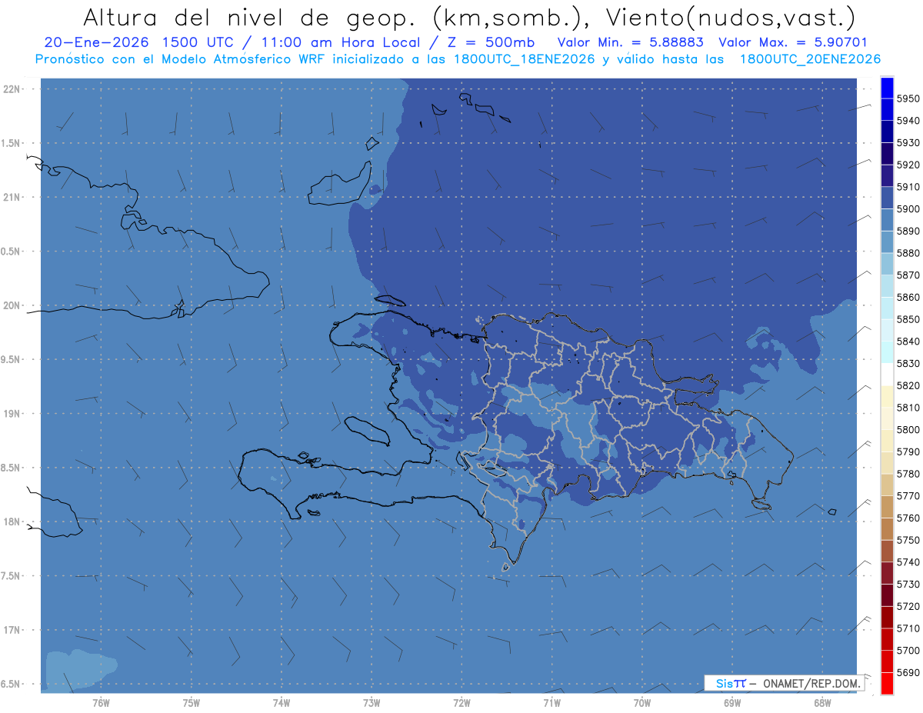Click the '19N' latitude label
Viewport: 923px width, 713px height.
coord(12,414)
